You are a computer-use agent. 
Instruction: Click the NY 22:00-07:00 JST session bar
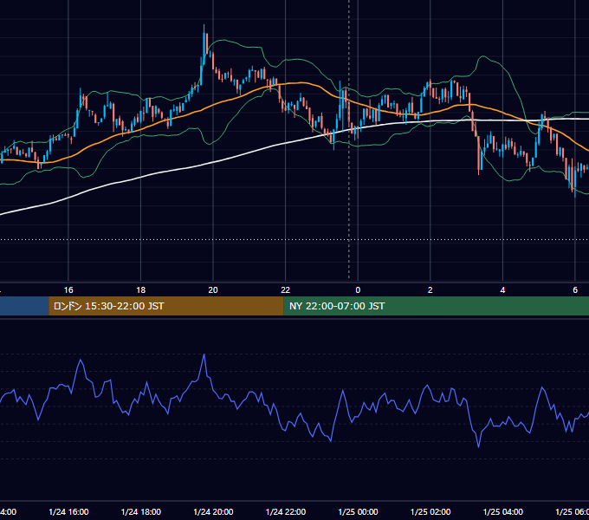[436, 306]
